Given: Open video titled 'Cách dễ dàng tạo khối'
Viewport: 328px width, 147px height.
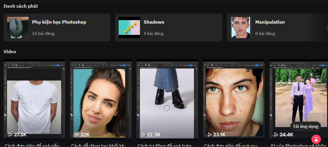Looking at the screenshot, I should (x=98, y=145).
